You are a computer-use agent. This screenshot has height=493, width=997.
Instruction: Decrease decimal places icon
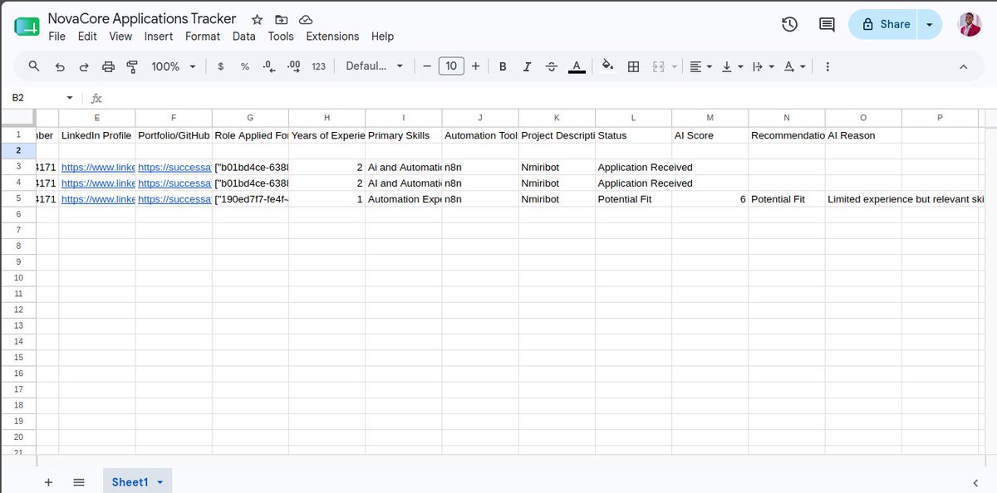pos(268,66)
